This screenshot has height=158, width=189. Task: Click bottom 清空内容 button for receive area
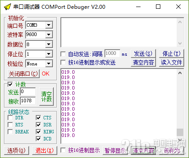click(143, 151)
